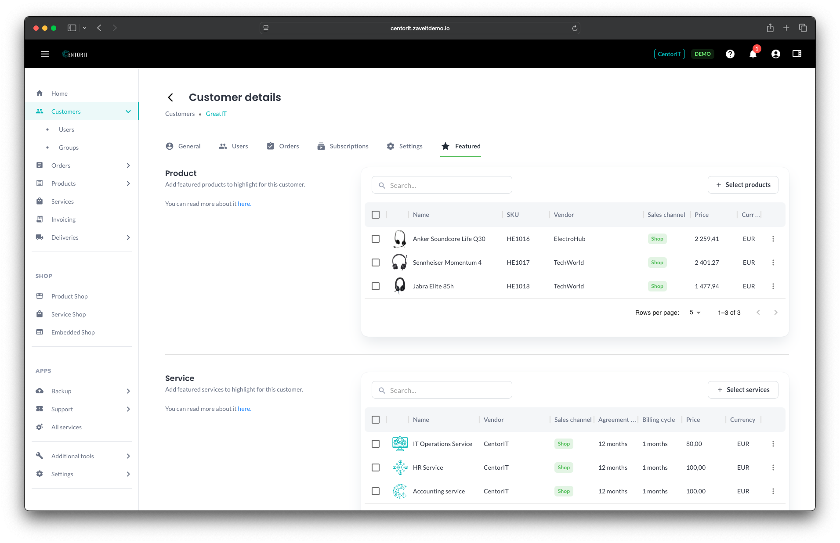Switch to the Users tab

point(233,146)
